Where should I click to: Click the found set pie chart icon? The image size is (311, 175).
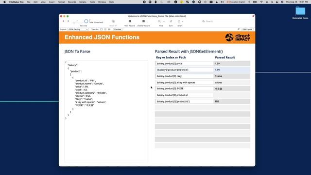[86, 21]
